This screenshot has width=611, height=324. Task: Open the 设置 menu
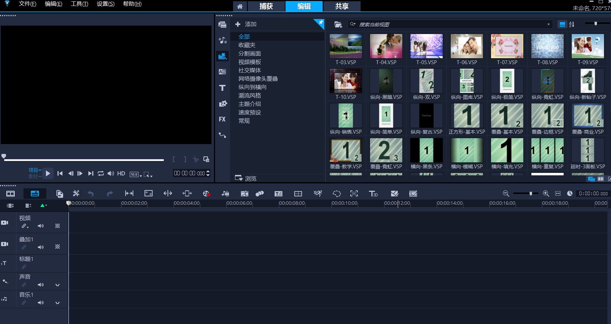pos(106,4)
